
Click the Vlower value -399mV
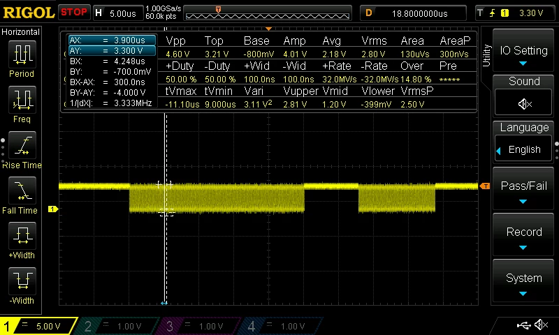click(x=376, y=104)
